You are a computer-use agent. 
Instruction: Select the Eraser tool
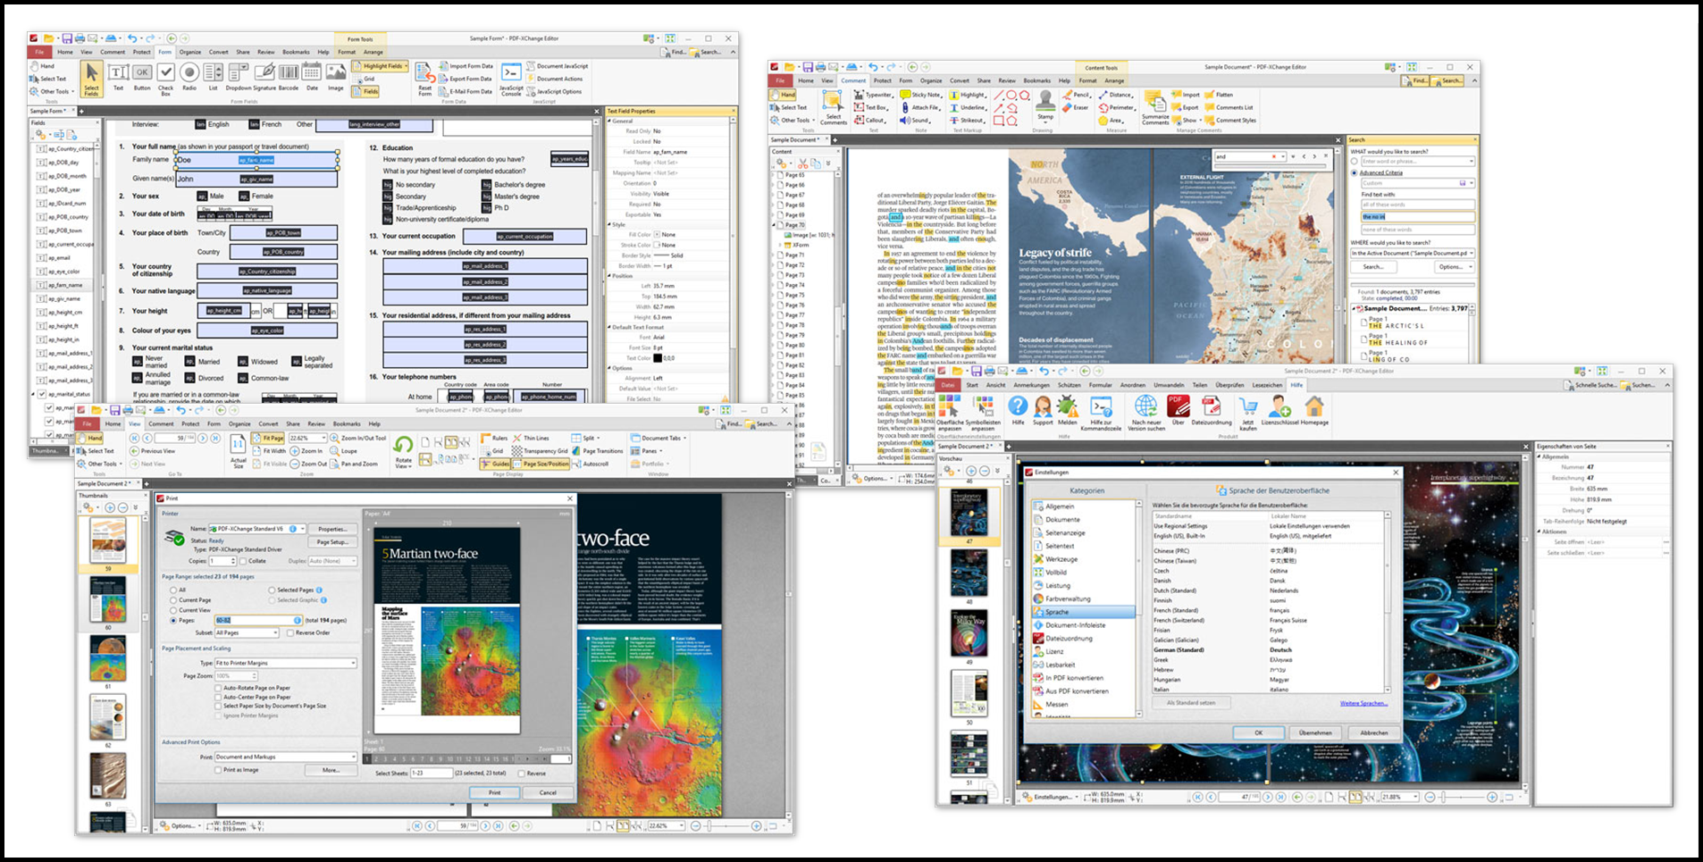pyautogui.click(x=1076, y=107)
